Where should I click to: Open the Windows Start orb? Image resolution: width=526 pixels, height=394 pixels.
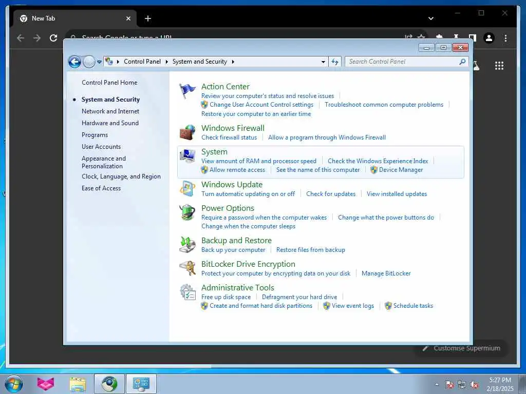(14, 384)
